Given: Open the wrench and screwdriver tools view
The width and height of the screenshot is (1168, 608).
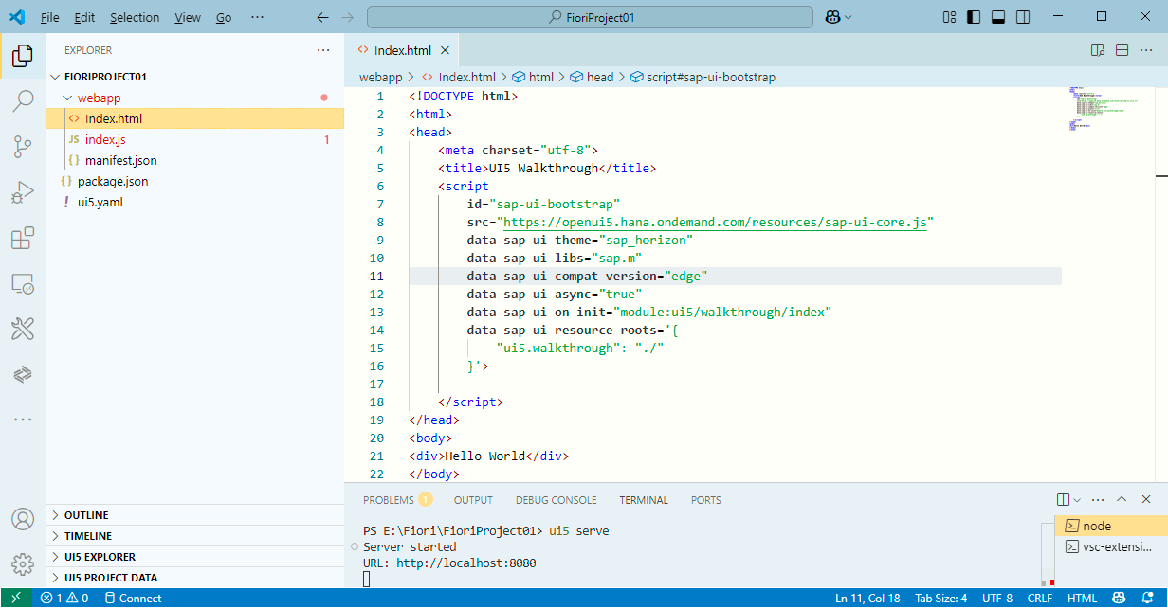Looking at the screenshot, I should (23, 329).
